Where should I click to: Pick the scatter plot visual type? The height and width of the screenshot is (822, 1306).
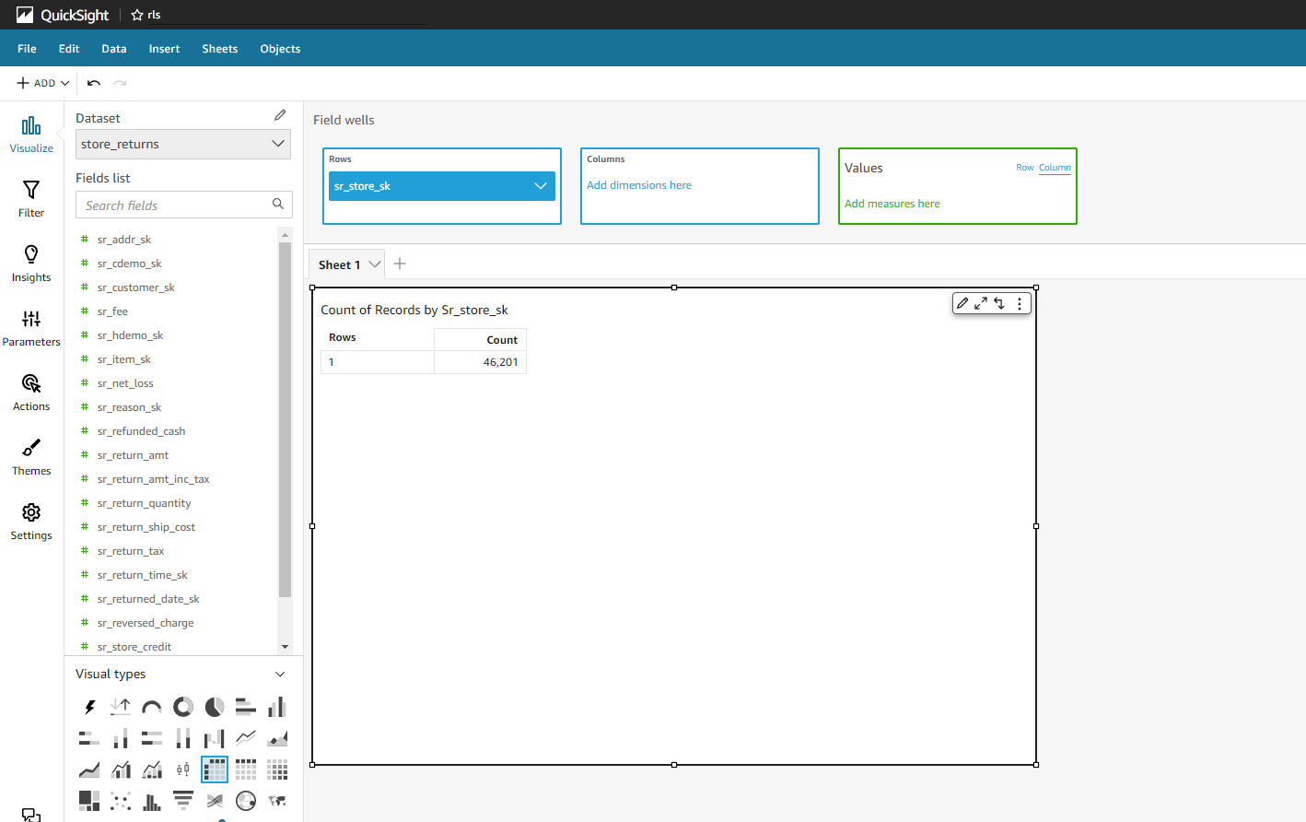coord(121,801)
